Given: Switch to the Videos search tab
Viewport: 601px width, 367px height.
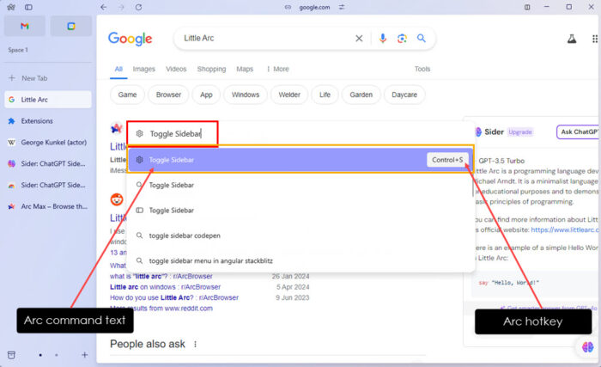Looking at the screenshot, I should 176,69.
